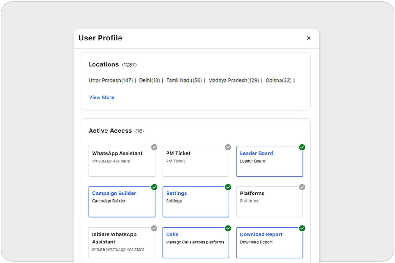
Task: Toggle the PM Ticket checkmark icon
Action: click(228, 147)
